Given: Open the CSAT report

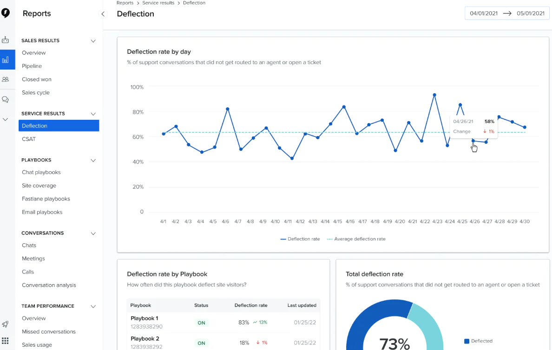Looking at the screenshot, I should click(29, 139).
